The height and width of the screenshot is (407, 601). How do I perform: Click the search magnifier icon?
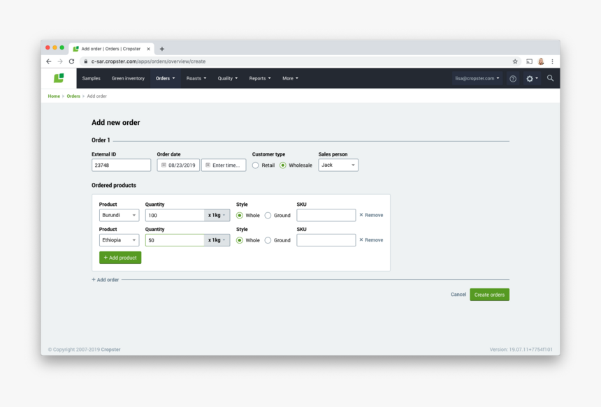[x=550, y=78]
